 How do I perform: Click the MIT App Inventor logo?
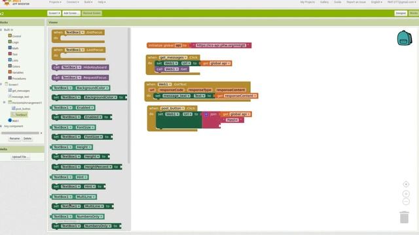(x=16, y=3)
